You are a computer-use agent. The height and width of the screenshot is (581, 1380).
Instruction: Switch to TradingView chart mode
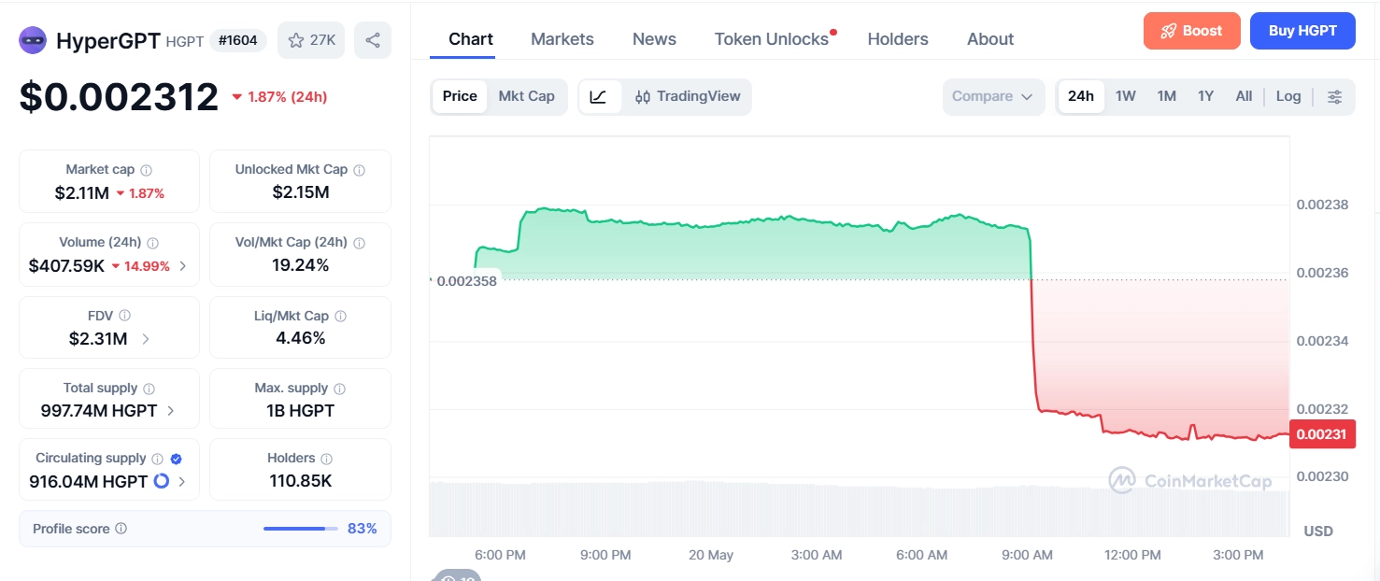[688, 96]
